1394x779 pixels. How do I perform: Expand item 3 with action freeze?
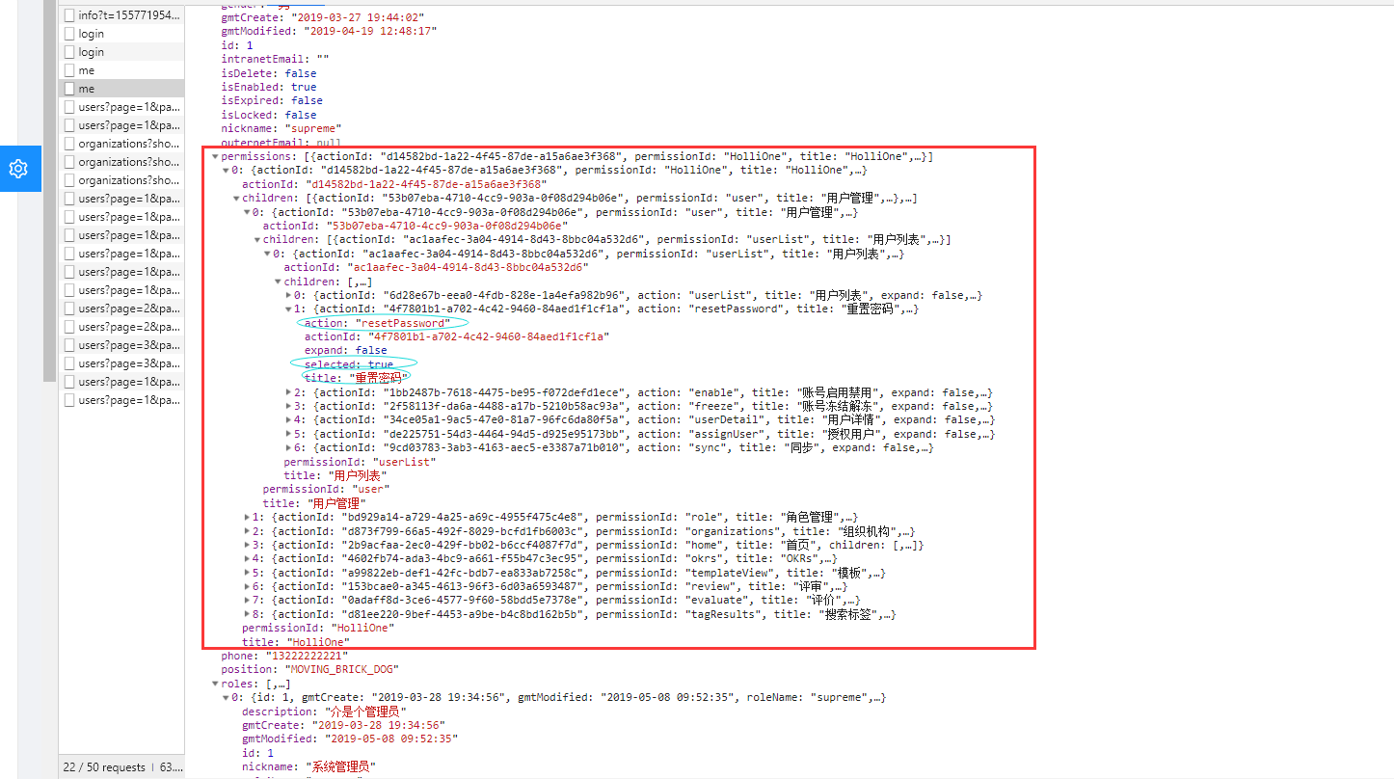click(287, 407)
